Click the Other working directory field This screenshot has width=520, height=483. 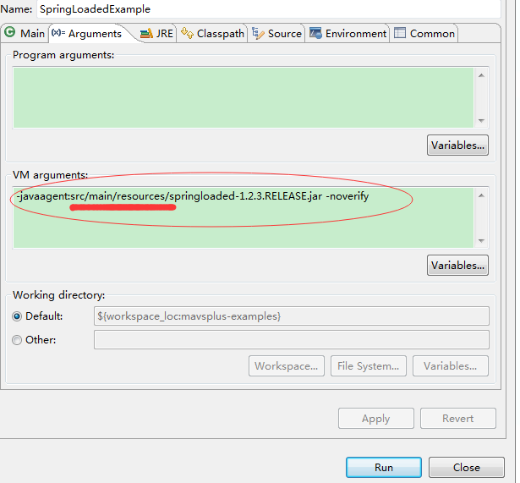coord(291,340)
